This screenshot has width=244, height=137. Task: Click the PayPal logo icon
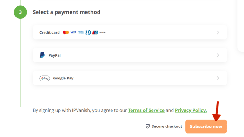point(42,55)
